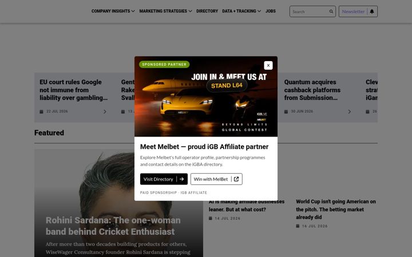Image resolution: width=412 pixels, height=257 pixels.
Task: Click the Win with MelBet button
Action: [216, 179]
